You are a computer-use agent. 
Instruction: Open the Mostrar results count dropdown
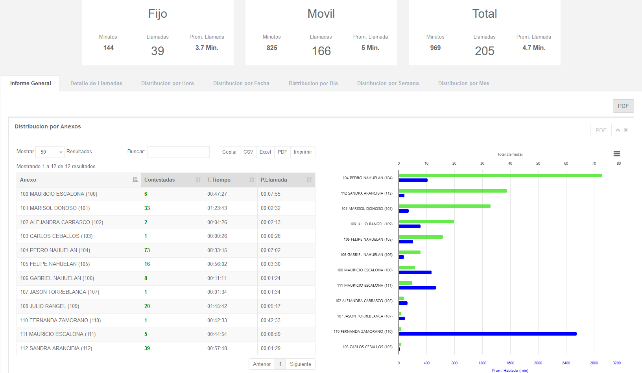pyautogui.click(x=50, y=152)
